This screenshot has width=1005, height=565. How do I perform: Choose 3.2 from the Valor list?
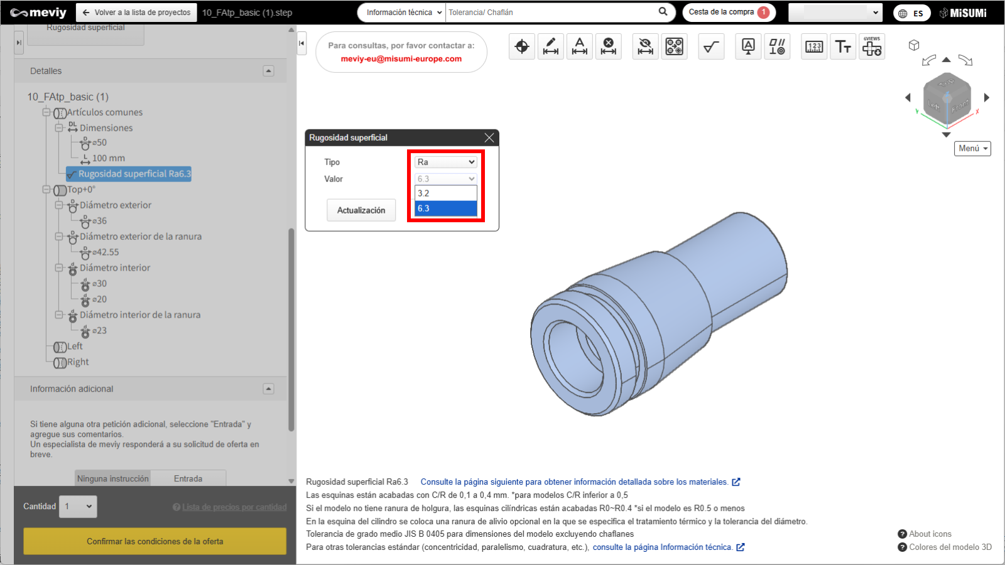point(445,193)
